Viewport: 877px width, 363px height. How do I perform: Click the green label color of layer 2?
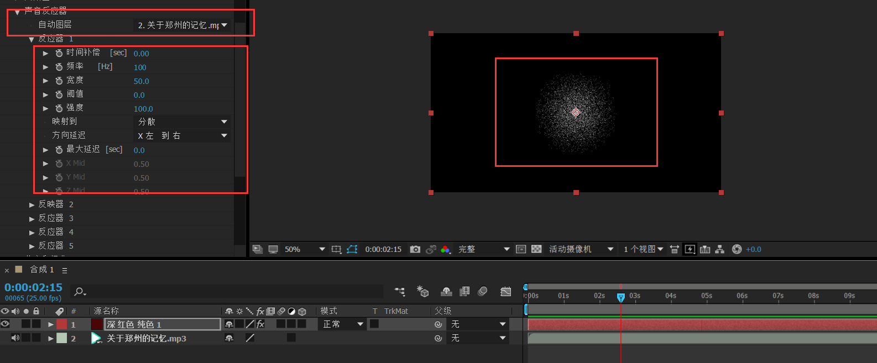pos(62,338)
